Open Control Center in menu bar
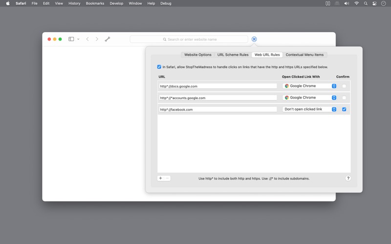Viewport: 391px width, 244px height. coord(374,3)
